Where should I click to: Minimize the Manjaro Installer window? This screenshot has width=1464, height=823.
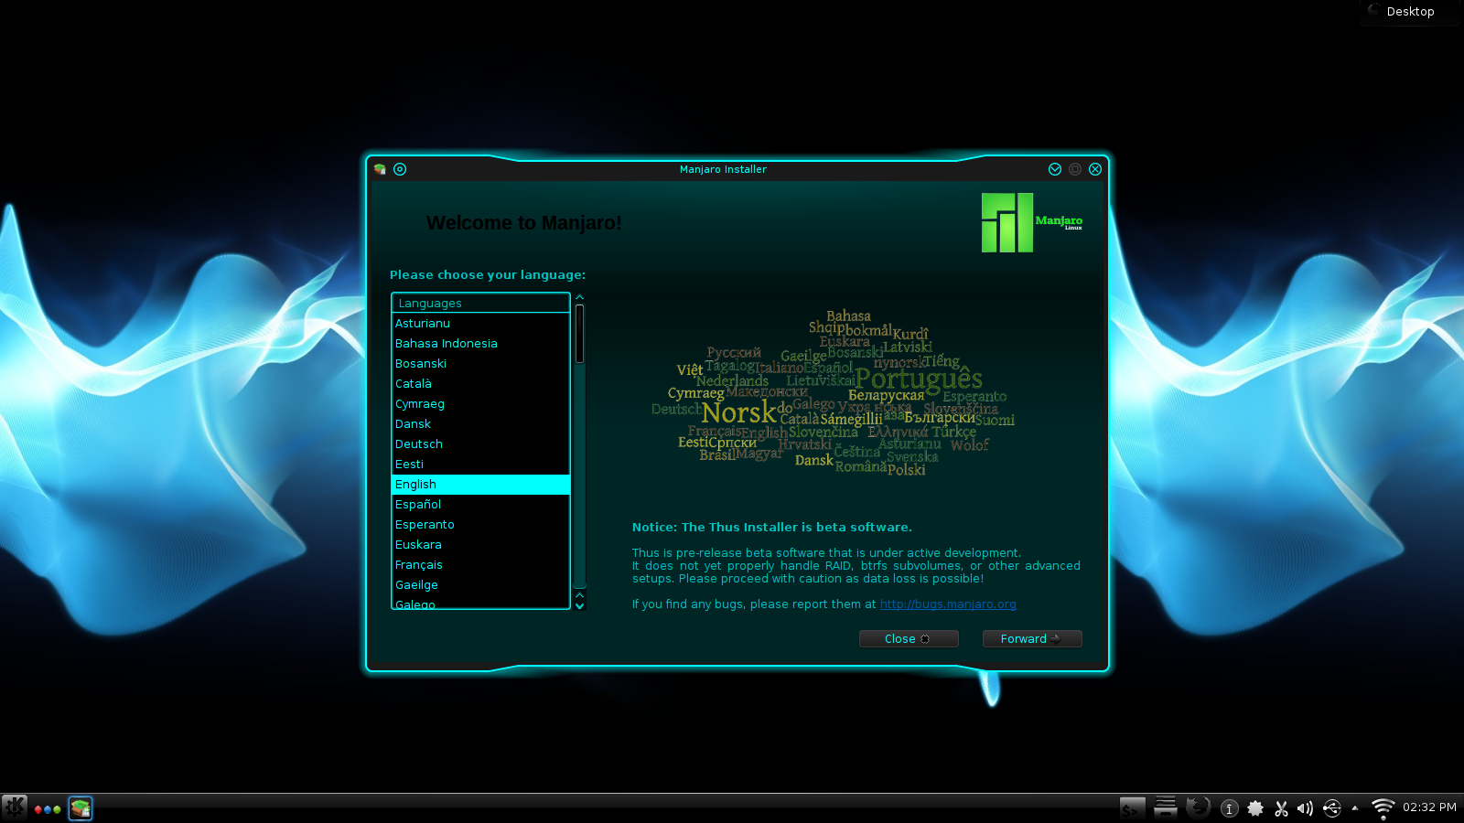click(1055, 169)
